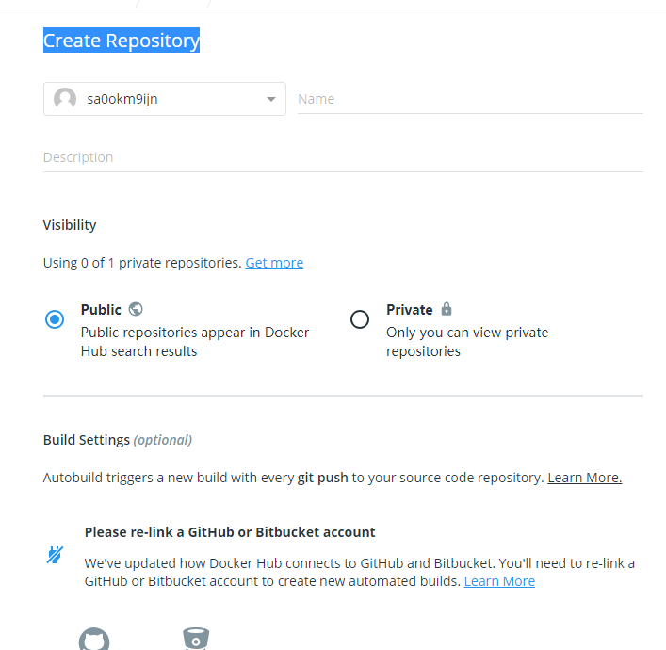Image resolution: width=666 pixels, height=650 pixels.
Task: Select the Private visibility radio button
Action: [x=360, y=319]
